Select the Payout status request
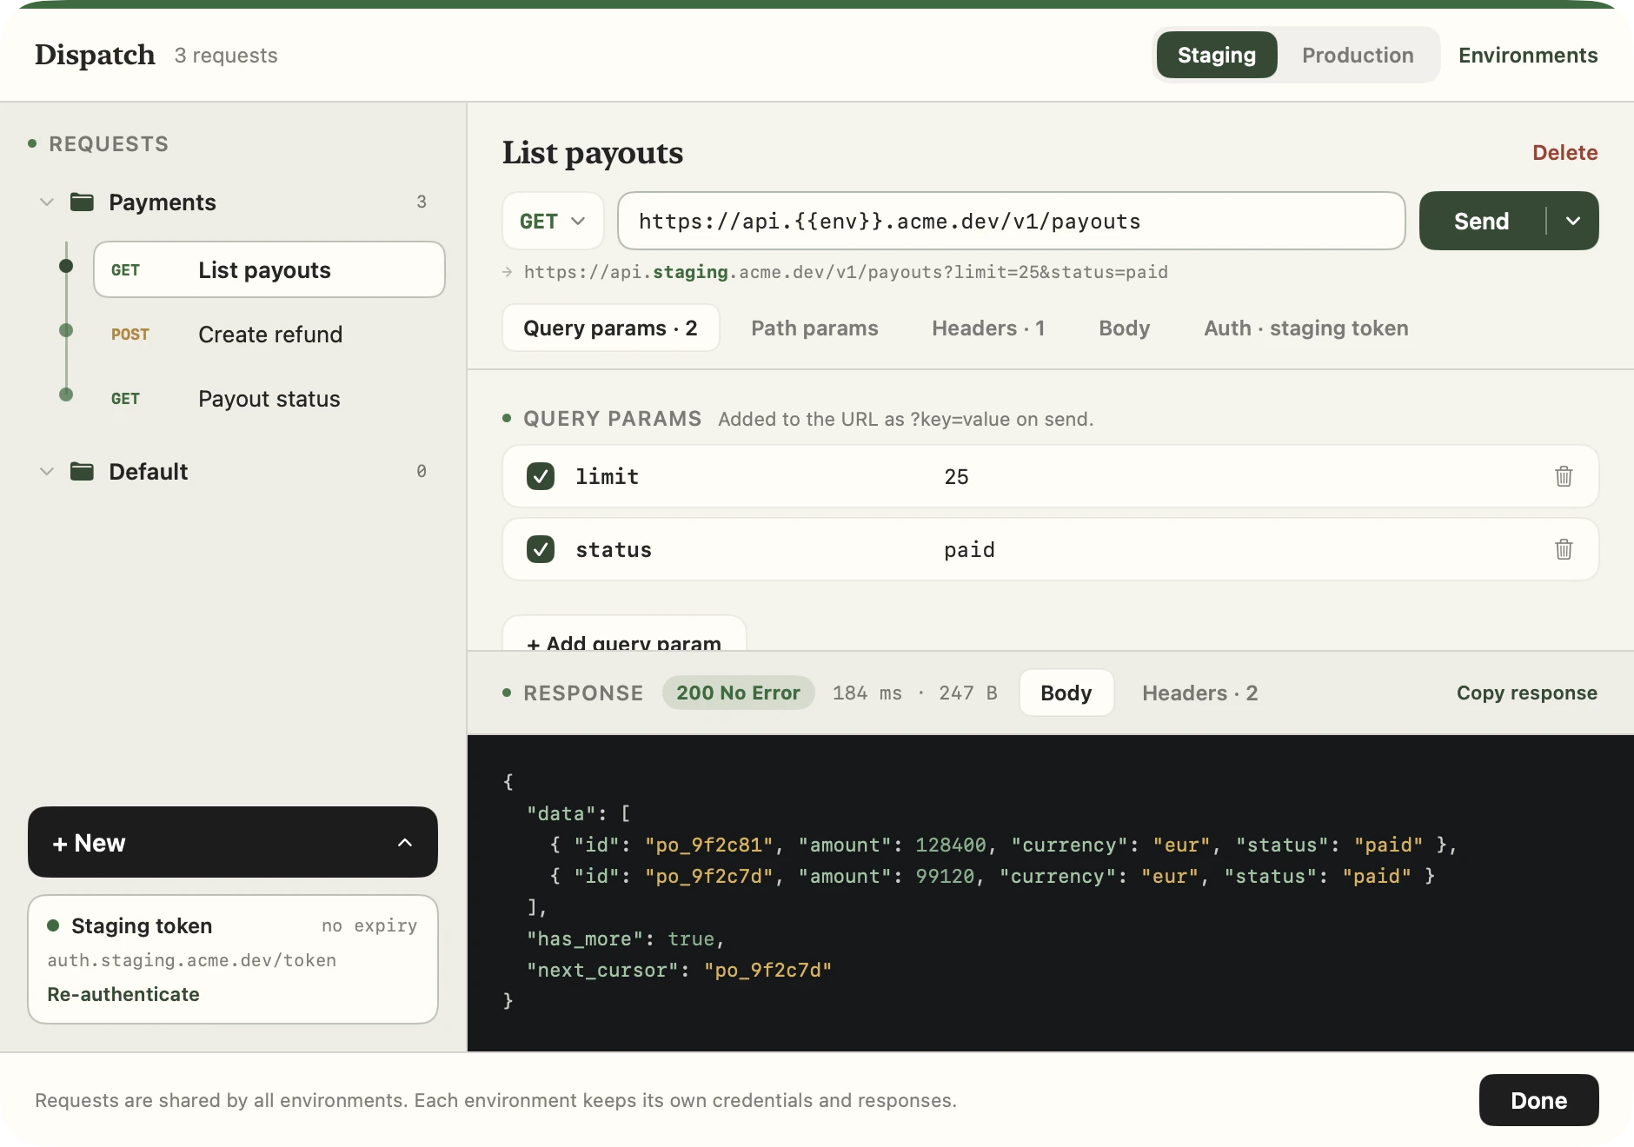The width and height of the screenshot is (1634, 1147). (269, 399)
